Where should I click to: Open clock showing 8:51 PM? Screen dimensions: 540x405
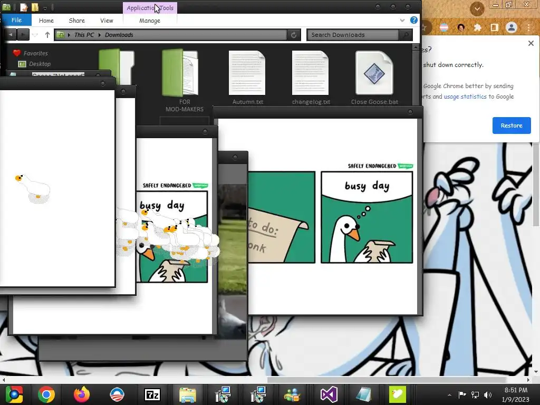click(516, 395)
